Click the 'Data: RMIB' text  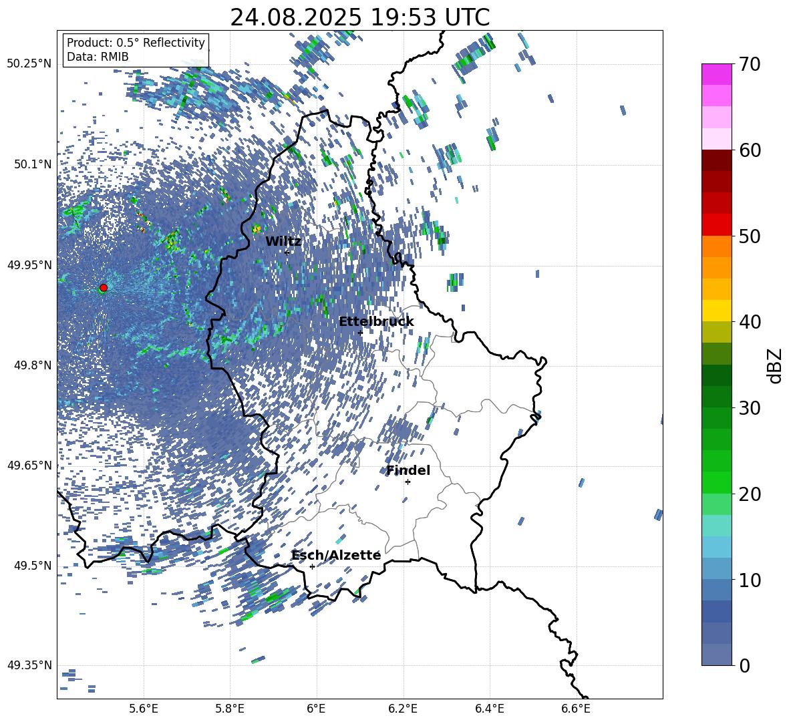[x=98, y=57]
